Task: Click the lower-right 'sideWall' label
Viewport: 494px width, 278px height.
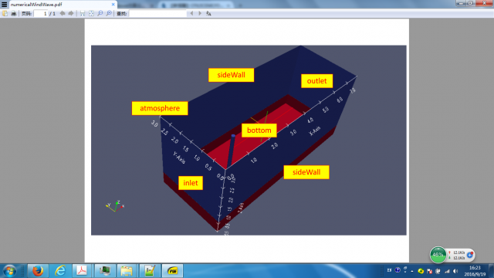Action: [306, 172]
